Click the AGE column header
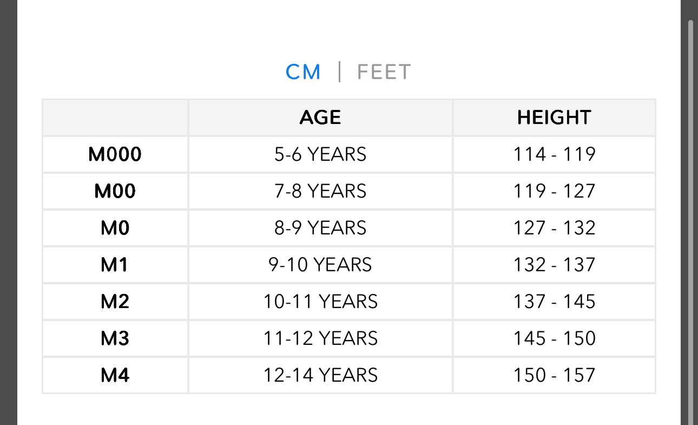Image resolution: width=698 pixels, height=425 pixels. pyautogui.click(x=320, y=117)
